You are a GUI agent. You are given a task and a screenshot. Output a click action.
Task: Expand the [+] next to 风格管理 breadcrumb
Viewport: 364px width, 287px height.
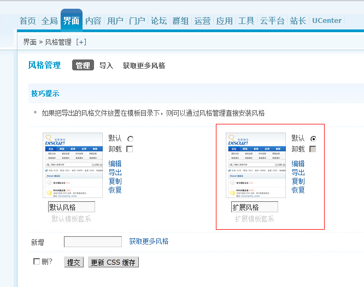coord(81,42)
